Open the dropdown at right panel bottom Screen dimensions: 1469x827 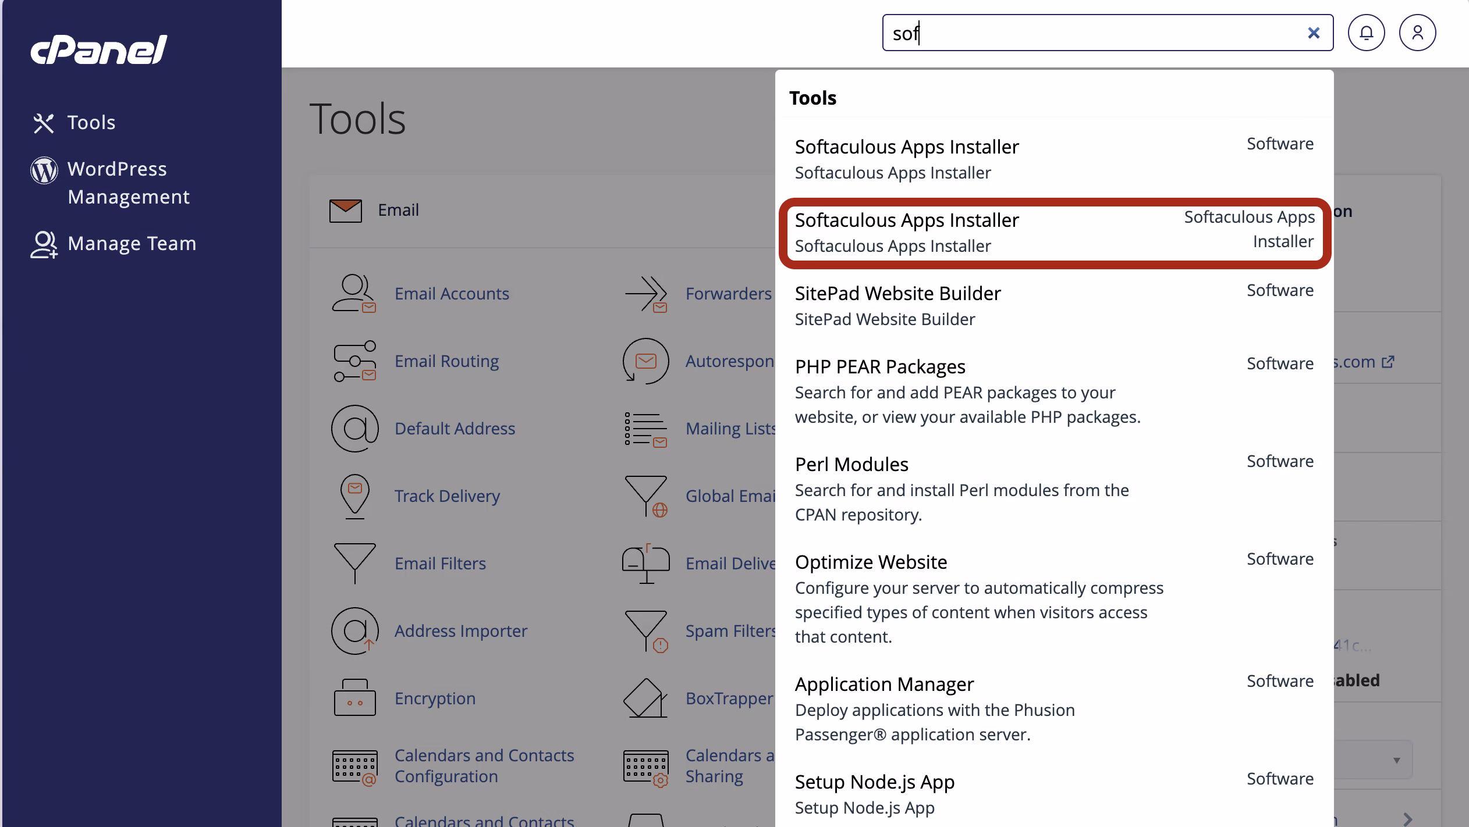[1373, 760]
